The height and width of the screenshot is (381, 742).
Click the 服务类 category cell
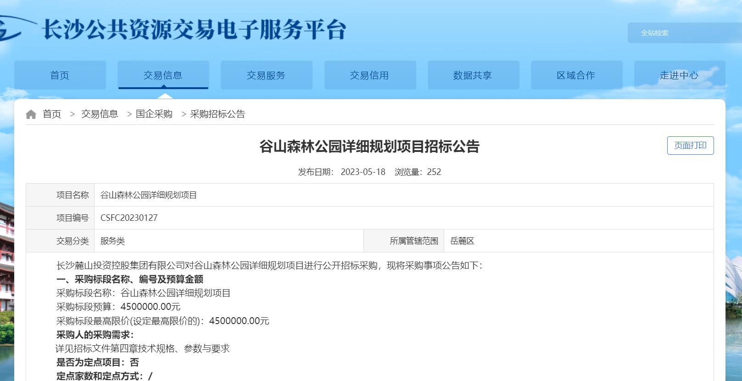tap(229, 241)
